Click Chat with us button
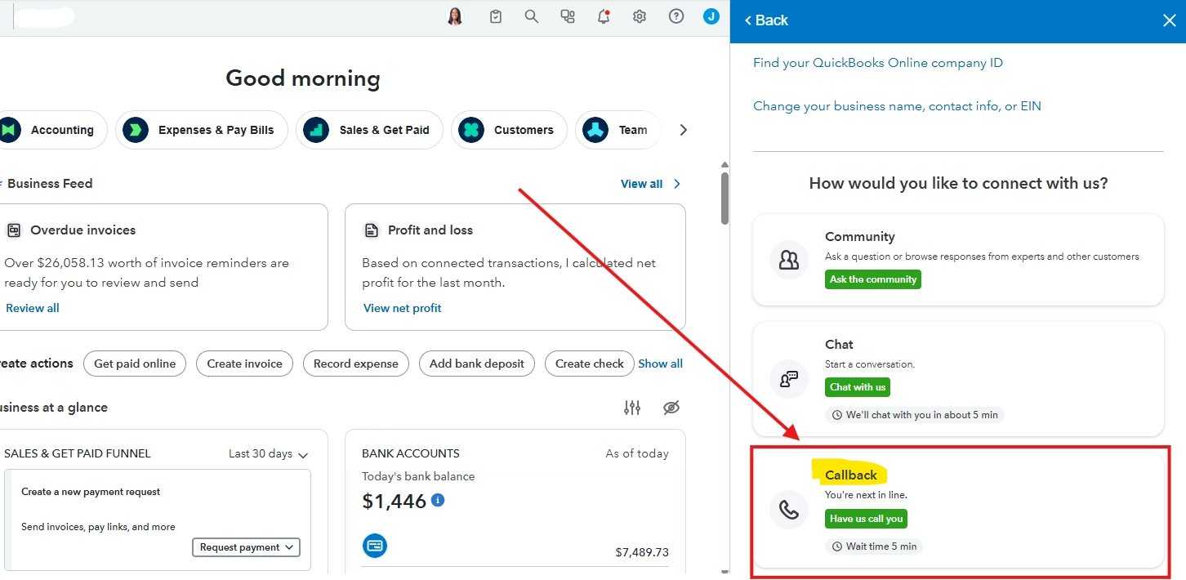 tap(858, 387)
